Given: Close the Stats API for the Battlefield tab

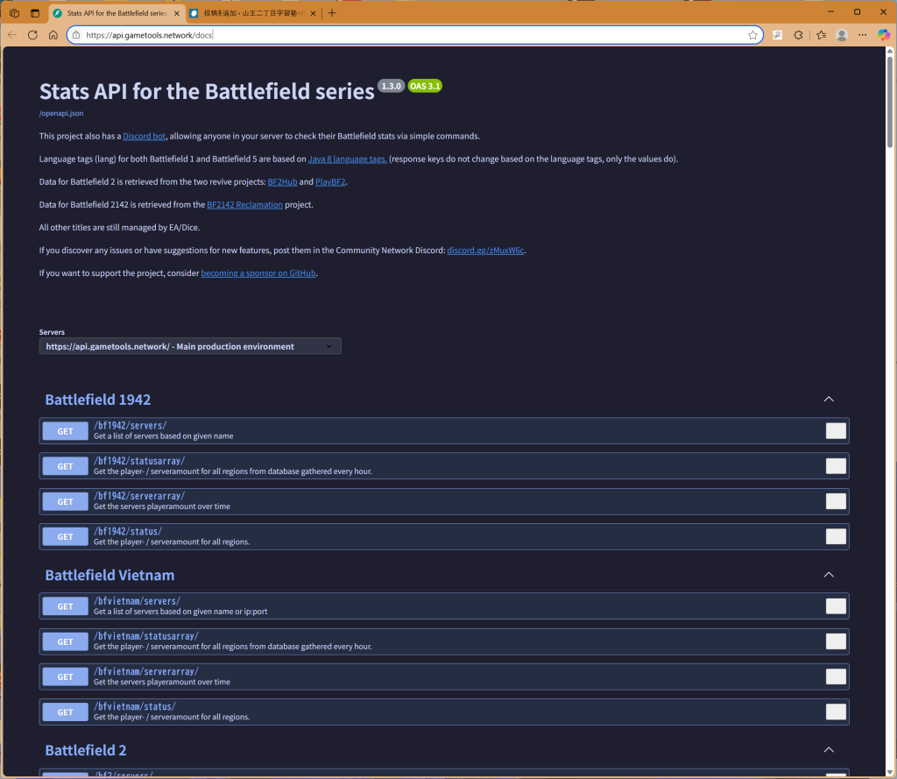Looking at the screenshot, I should tap(176, 13).
